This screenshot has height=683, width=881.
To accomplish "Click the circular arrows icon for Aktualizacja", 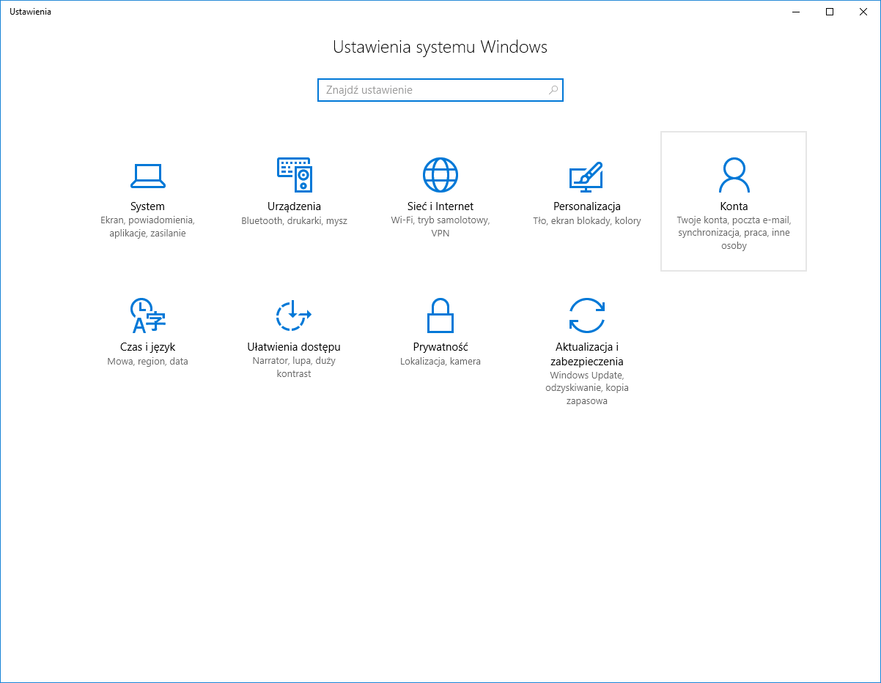I will 587,316.
